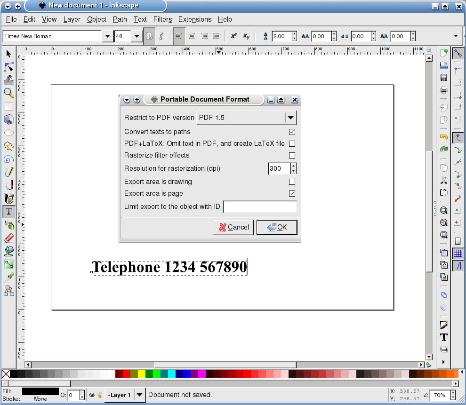Open the Filters menu
This screenshot has height=405, width=466.
[x=162, y=19]
